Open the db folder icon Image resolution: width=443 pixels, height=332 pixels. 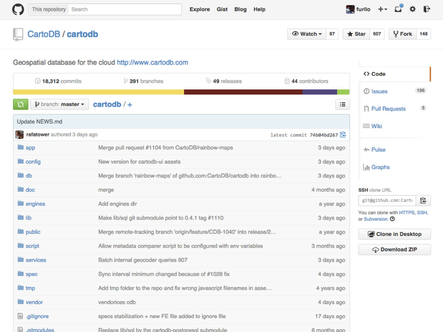21,176
